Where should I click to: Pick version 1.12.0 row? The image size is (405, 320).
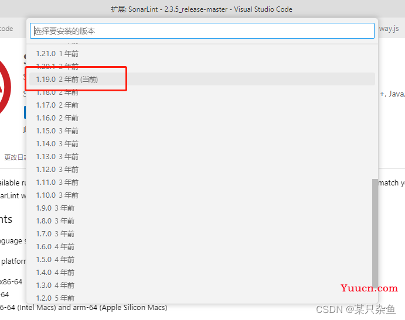click(x=202, y=170)
